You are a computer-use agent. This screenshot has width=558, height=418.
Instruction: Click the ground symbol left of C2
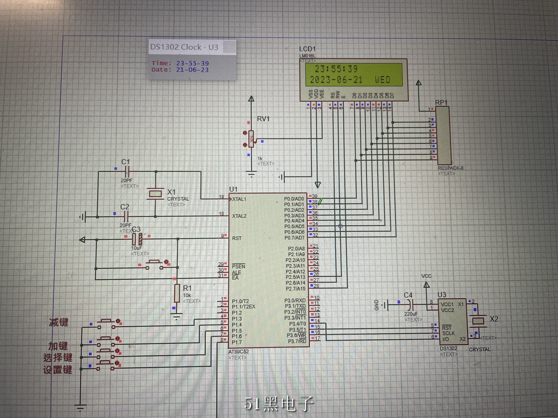(x=84, y=216)
